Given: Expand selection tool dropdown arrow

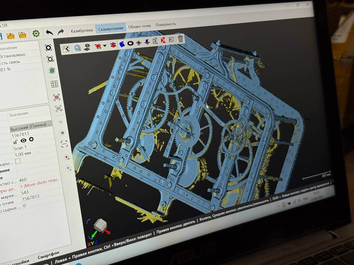Looking at the screenshot, I should tap(105, 46).
